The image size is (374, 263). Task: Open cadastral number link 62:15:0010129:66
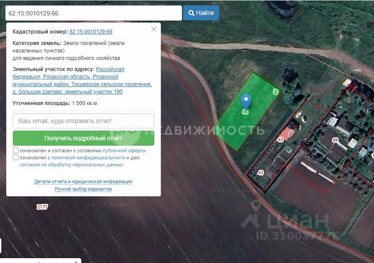[x=91, y=32]
